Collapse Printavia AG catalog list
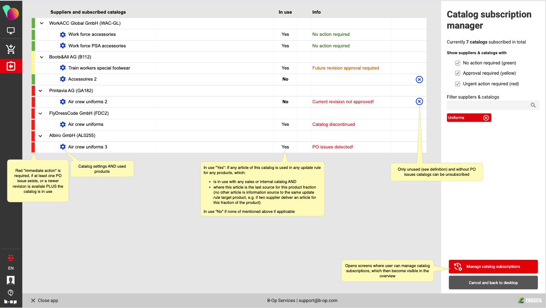Image resolution: width=546 pixels, height=308 pixels. click(x=42, y=91)
